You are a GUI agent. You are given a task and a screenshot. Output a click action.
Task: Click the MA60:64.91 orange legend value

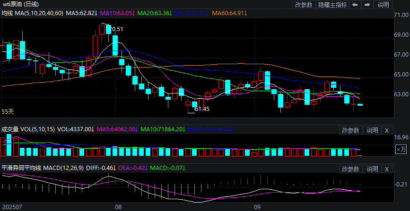229,13
